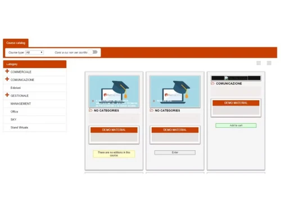Click 'There are no editions' notice
Image resolution: width=281 pixels, height=211 pixels.
(x=114, y=154)
